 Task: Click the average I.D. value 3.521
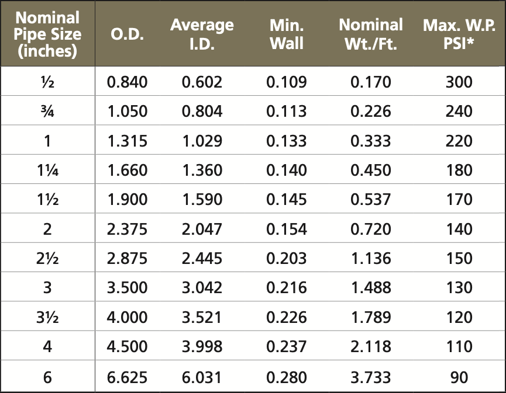click(202, 318)
